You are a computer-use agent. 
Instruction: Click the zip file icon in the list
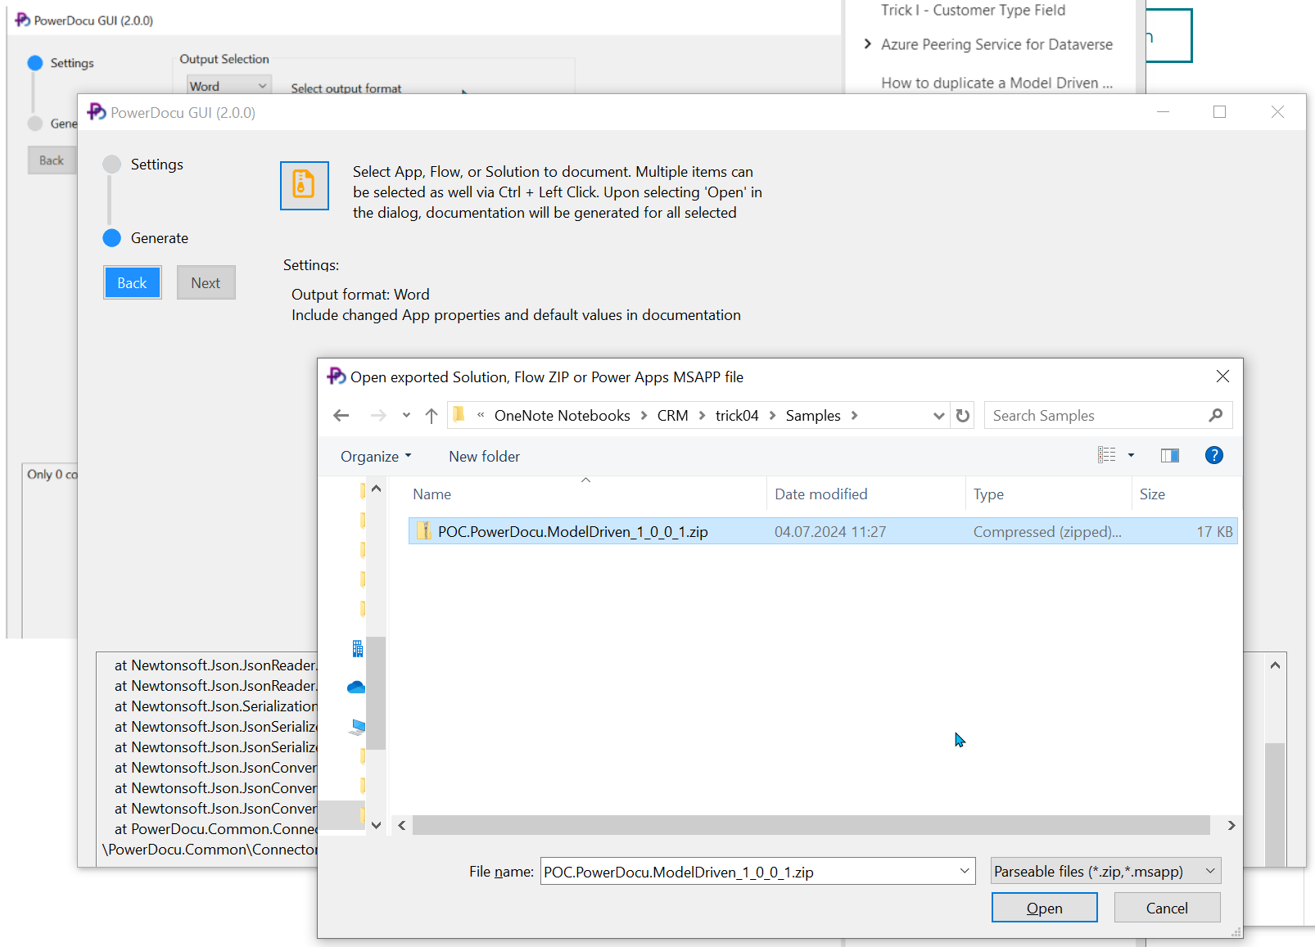[x=423, y=531]
